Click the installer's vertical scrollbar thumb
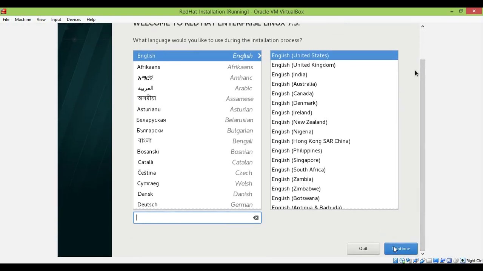This screenshot has width=483, height=271. tap(423, 154)
